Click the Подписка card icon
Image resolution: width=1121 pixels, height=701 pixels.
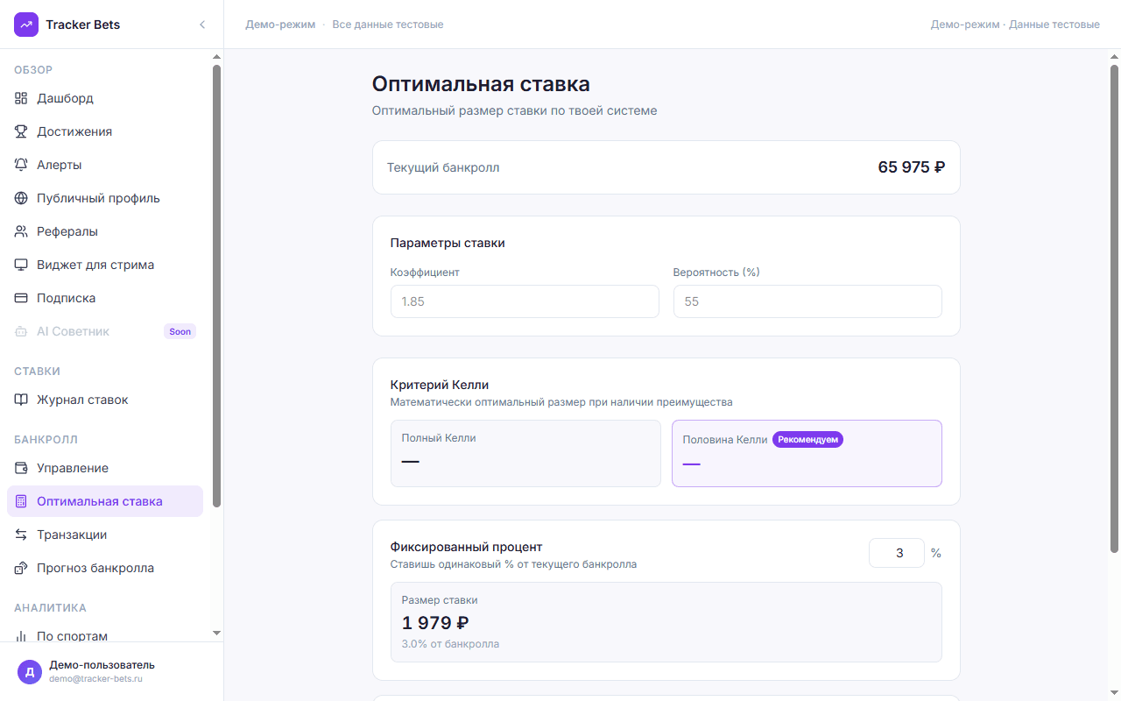coord(21,298)
